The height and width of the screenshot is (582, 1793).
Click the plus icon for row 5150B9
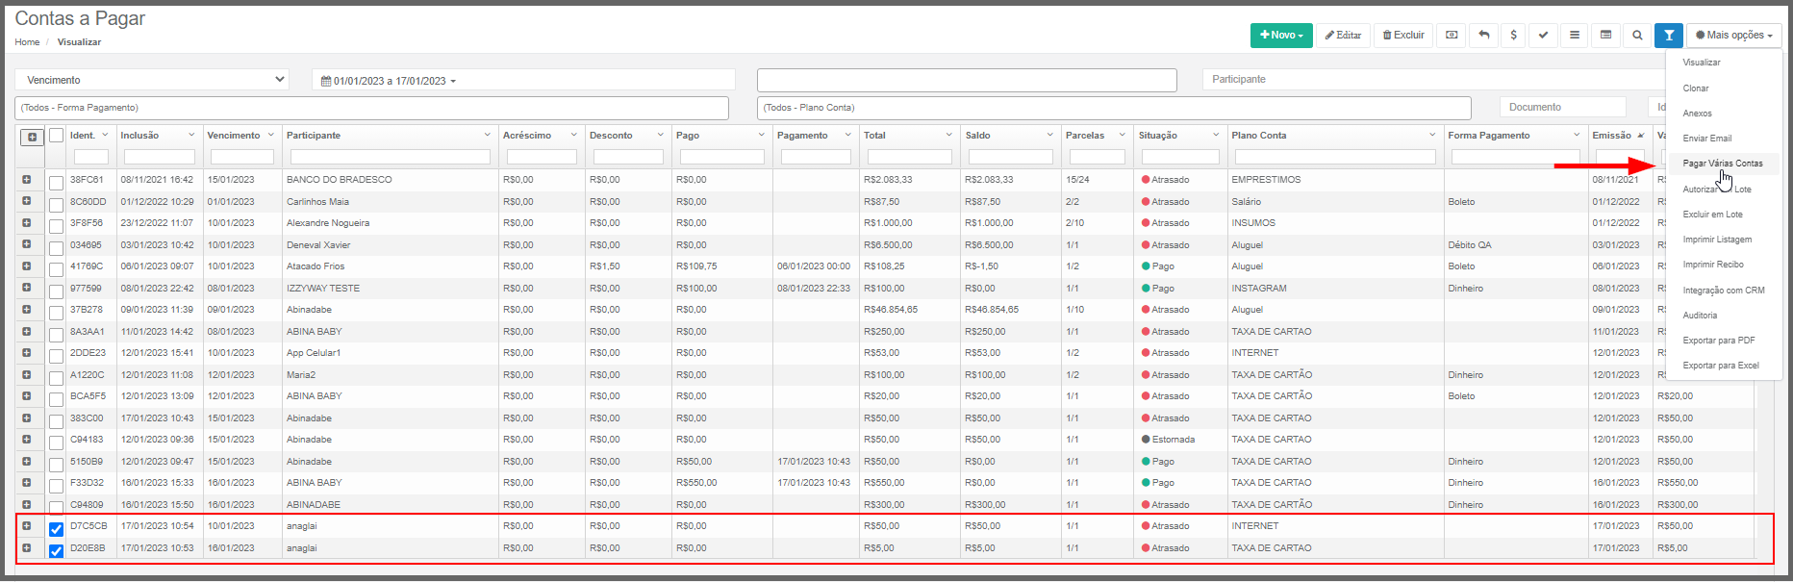click(27, 461)
